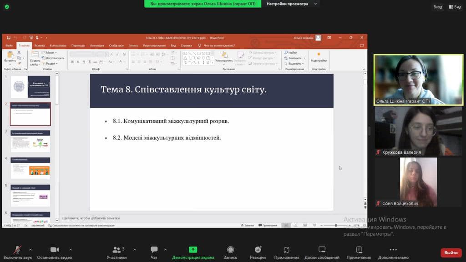Click Дополнительно in the Zoom toolbar
The height and width of the screenshot is (262, 466).
click(393, 250)
